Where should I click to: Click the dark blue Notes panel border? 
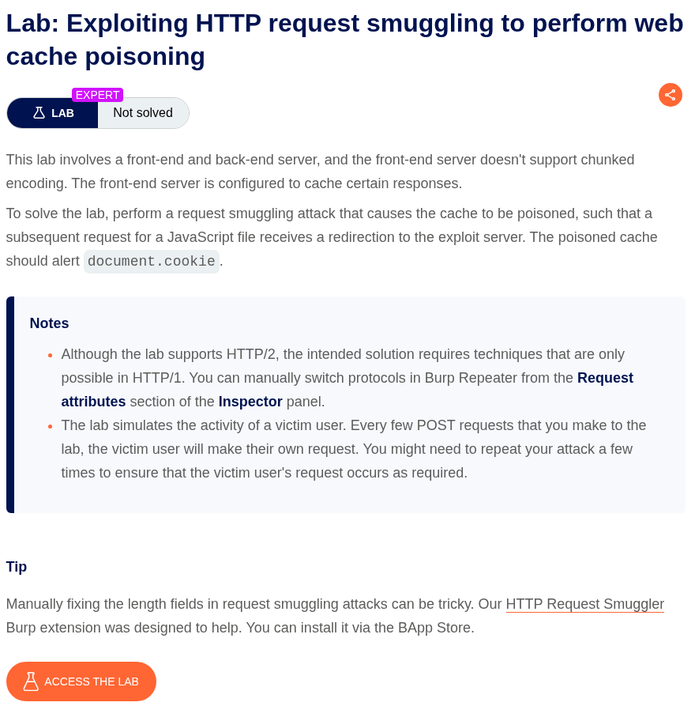tap(10, 405)
